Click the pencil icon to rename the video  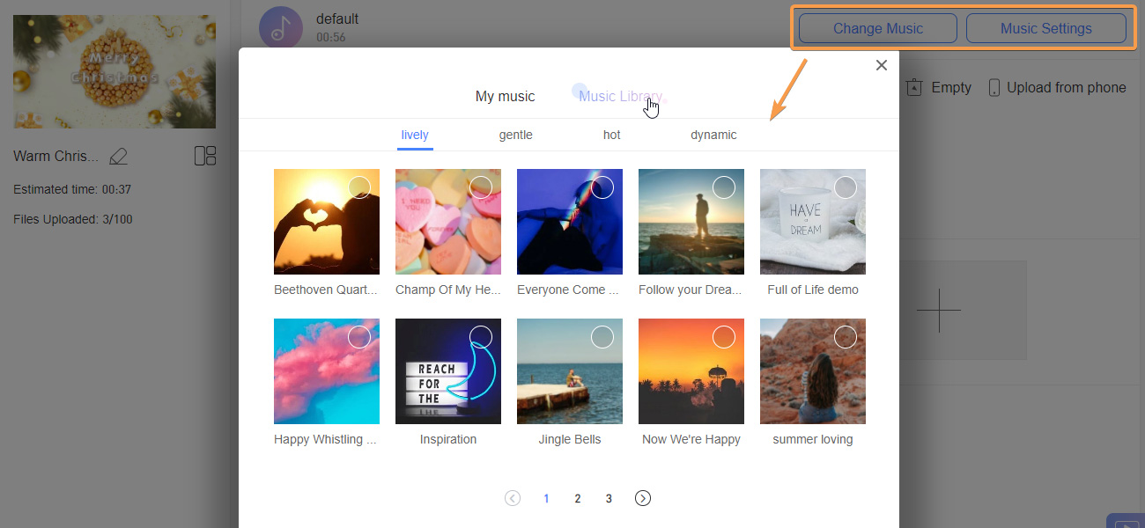[x=118, y=156]
